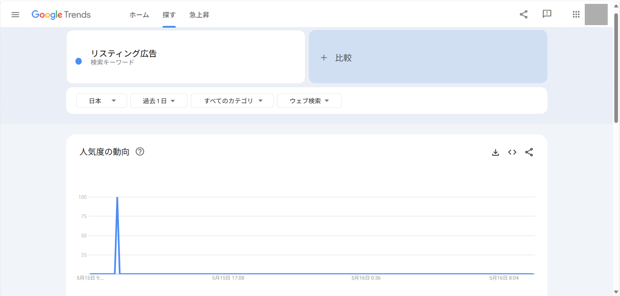Expand the すべてのカテゴリ dropdown
The height and width of the screenshot is (296, 620).
[232, 101]
